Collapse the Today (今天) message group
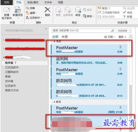138x132 pixels. (x=54, y=42)
